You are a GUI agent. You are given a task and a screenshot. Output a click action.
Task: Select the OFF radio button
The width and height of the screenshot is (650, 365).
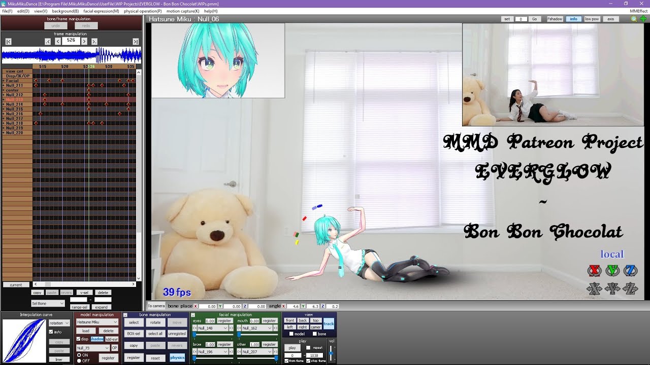tap(79, 360)
